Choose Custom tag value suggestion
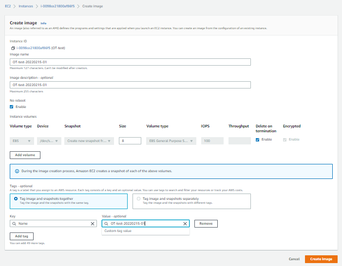Viewport: 342px width, 266px height. pyautogui.click(x=146, y=231)
